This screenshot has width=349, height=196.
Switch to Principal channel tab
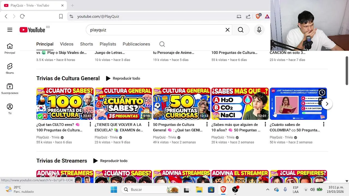(x=45, y=44)
